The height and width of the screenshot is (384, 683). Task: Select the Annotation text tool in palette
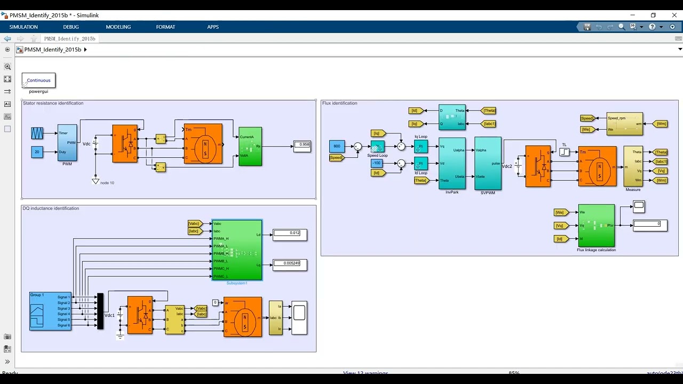(x=7, y=104)
